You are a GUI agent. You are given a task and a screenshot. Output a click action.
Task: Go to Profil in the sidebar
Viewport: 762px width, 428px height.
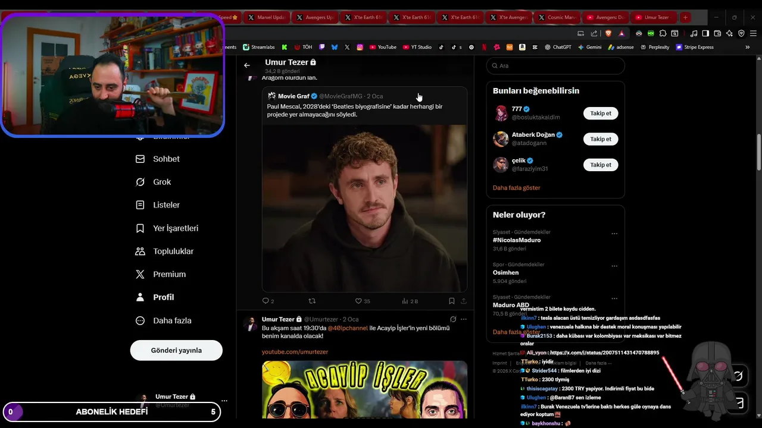pyautogui.click(x=155, y=297)
